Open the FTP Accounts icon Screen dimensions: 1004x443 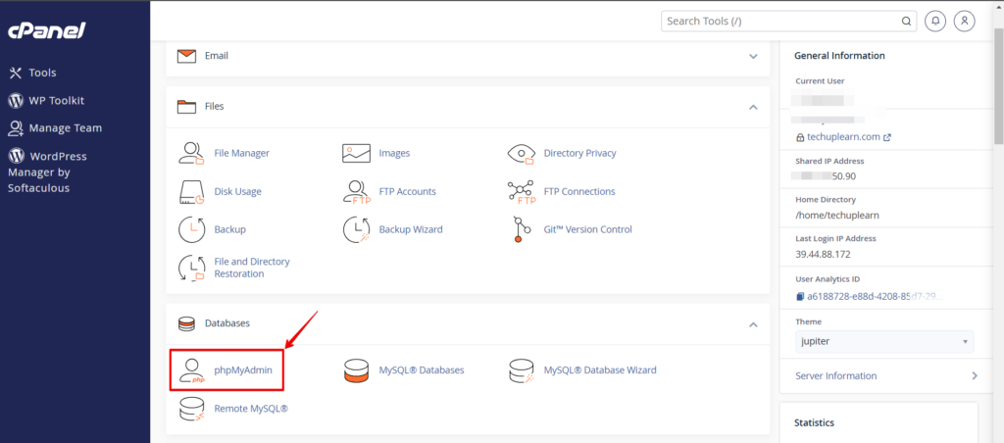tap(357, 191)
